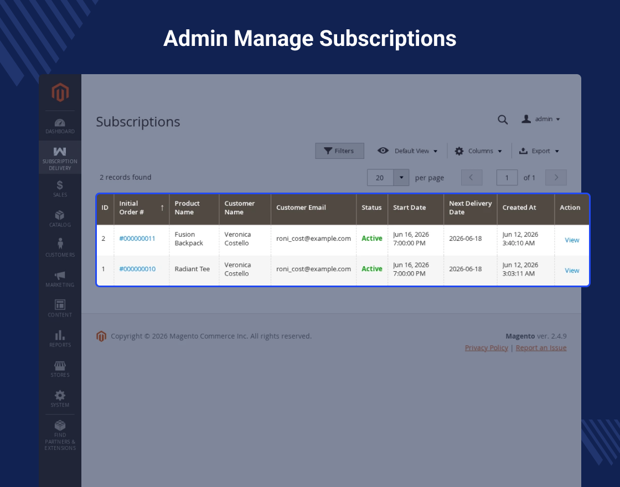Click View for the Radiant Tee subscription

pos(572,271)
